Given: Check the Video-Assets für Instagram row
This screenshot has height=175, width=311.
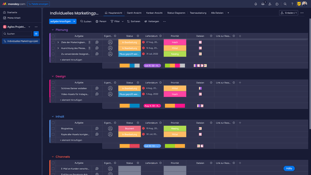Looking at the screenshot, I should [x=53, y=94].
